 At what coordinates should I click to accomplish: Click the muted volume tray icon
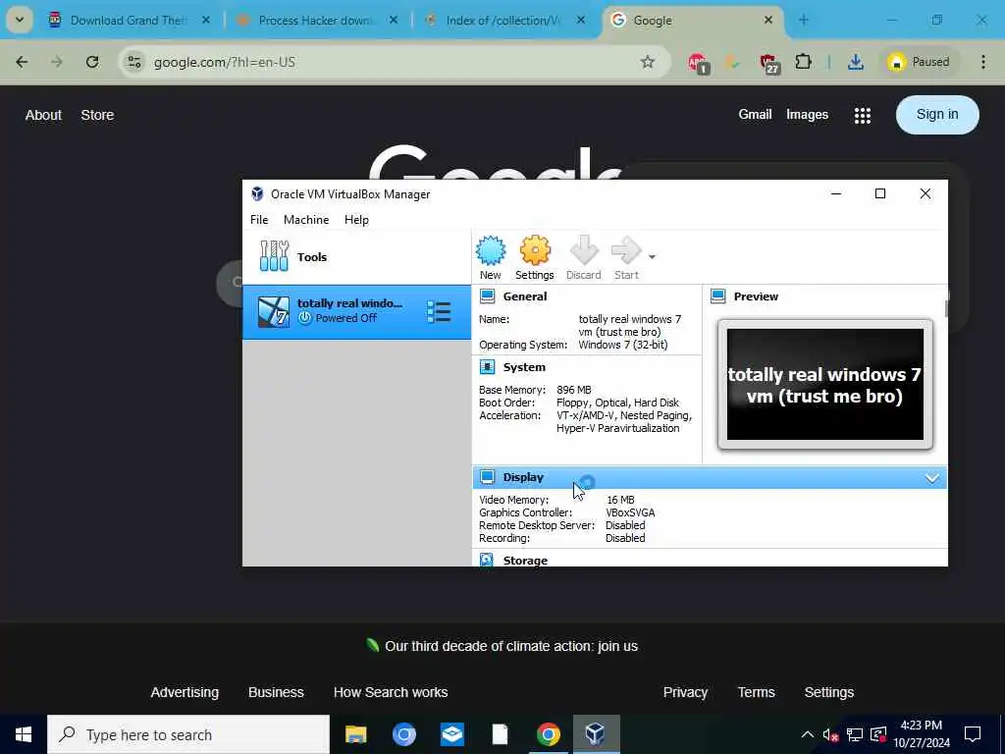[830, 734]
